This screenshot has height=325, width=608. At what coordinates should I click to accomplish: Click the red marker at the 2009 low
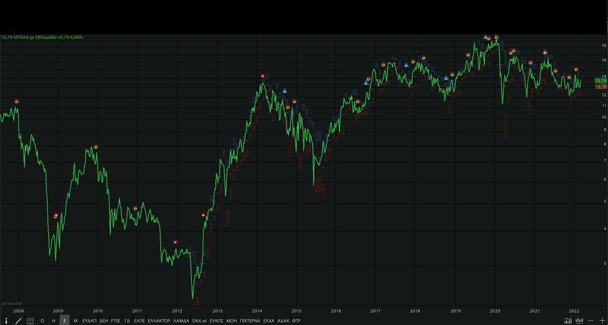[55, 215]
